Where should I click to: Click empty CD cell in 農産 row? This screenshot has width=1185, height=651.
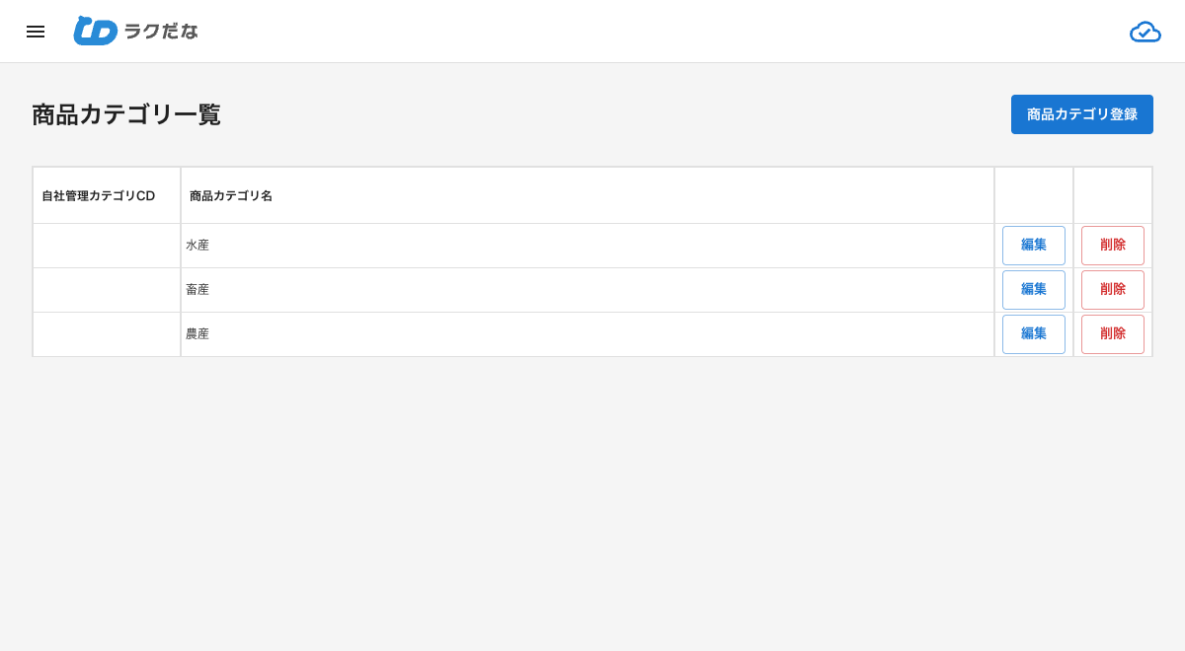click(x=107, y=334)
